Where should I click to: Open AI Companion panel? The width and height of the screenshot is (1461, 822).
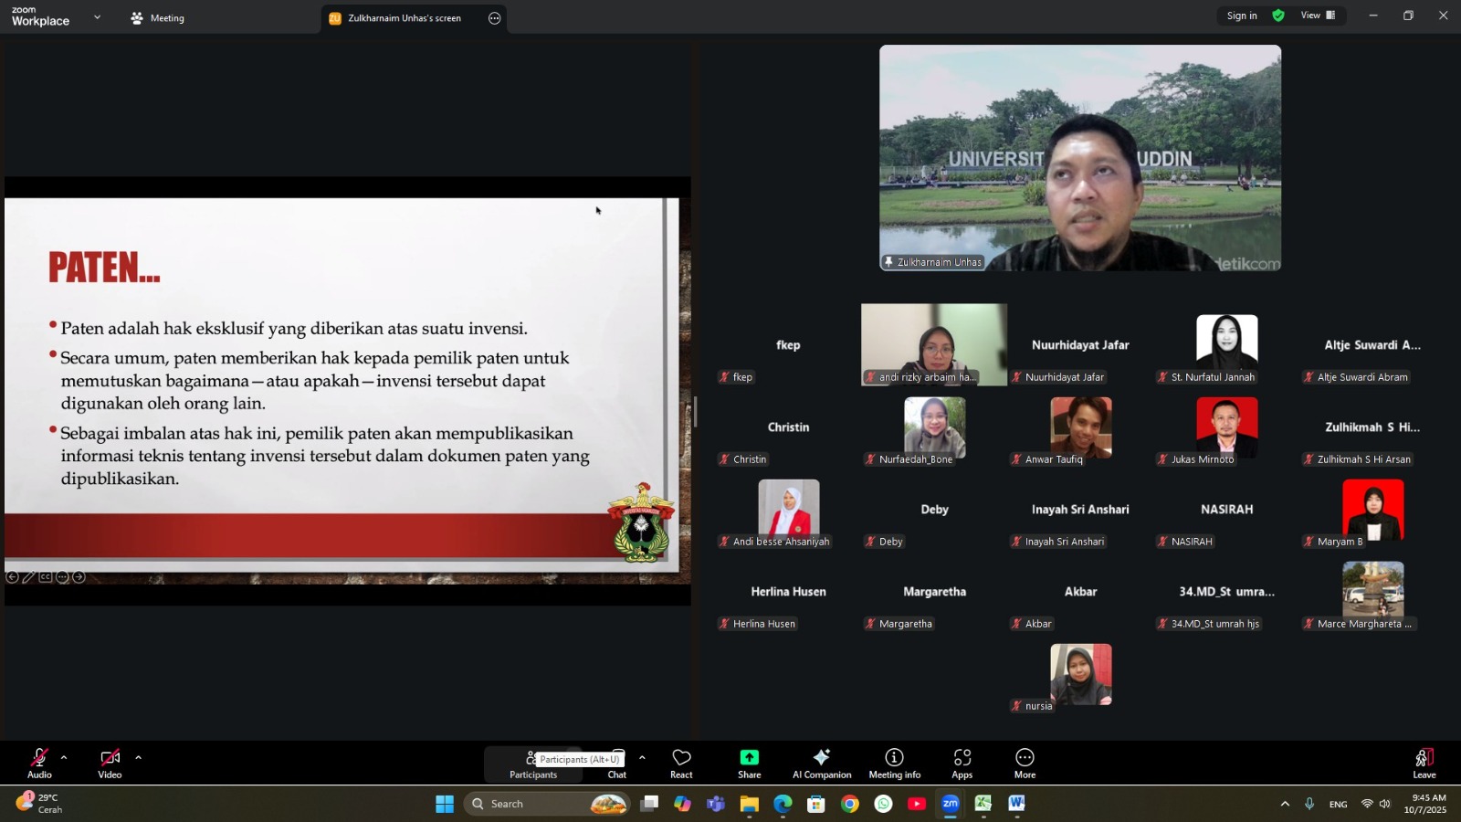(821, 764)
